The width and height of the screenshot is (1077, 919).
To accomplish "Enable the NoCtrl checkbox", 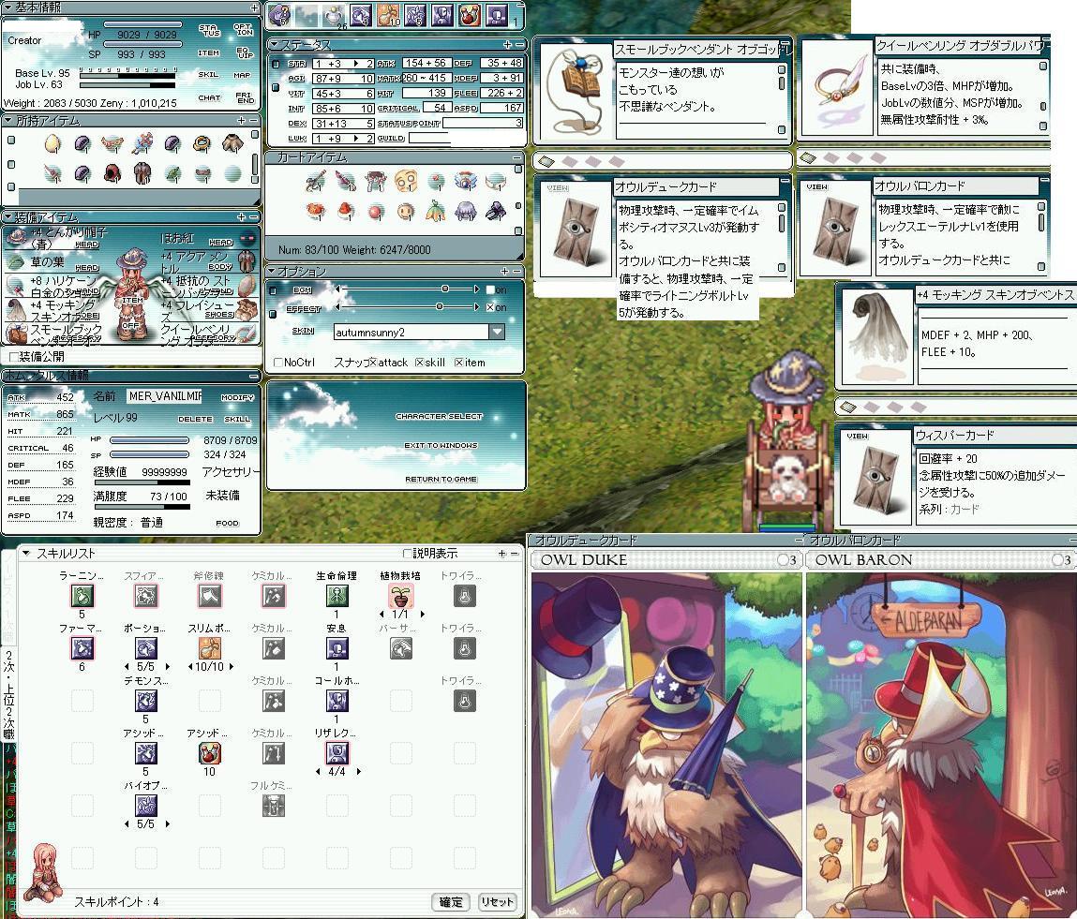I will pos(278,363).
